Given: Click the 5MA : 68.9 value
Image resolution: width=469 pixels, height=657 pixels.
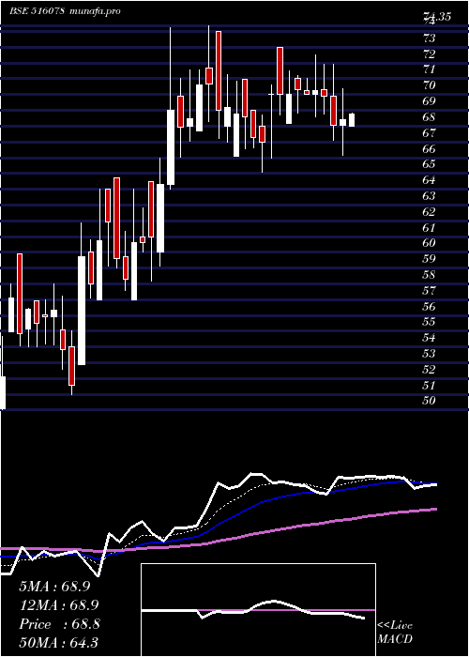Looking at the screenshot, I should [x=54, y=587].
